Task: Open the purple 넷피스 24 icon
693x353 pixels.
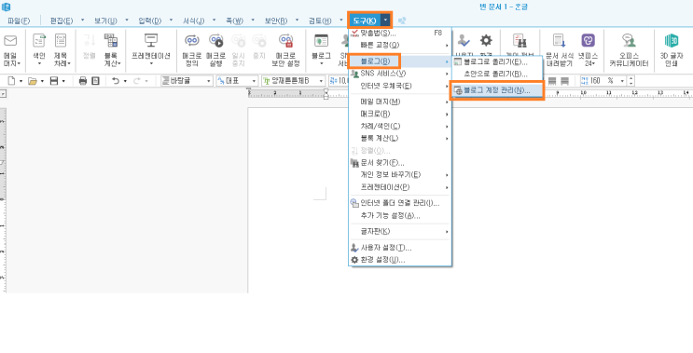Action: (588, 41)
